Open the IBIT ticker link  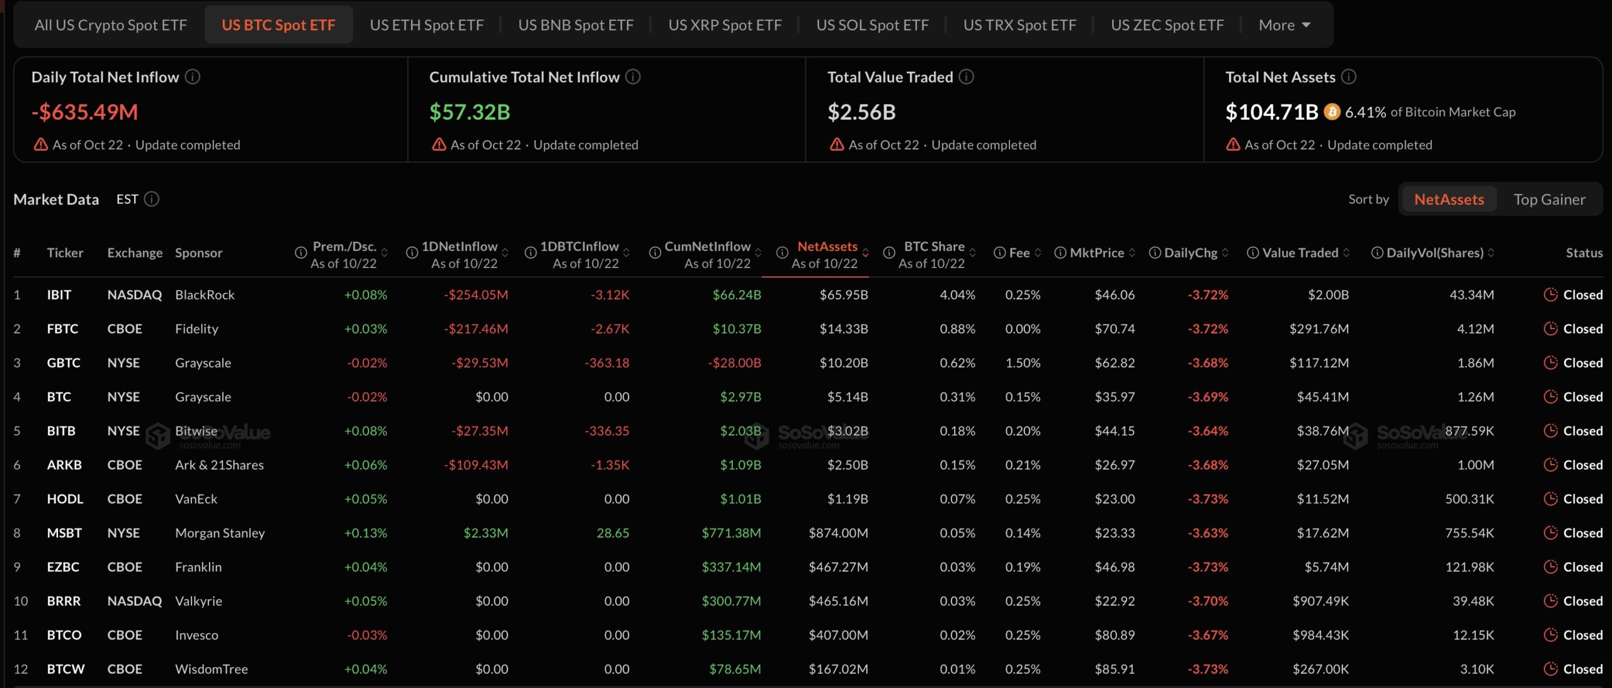tap(59, 295)
